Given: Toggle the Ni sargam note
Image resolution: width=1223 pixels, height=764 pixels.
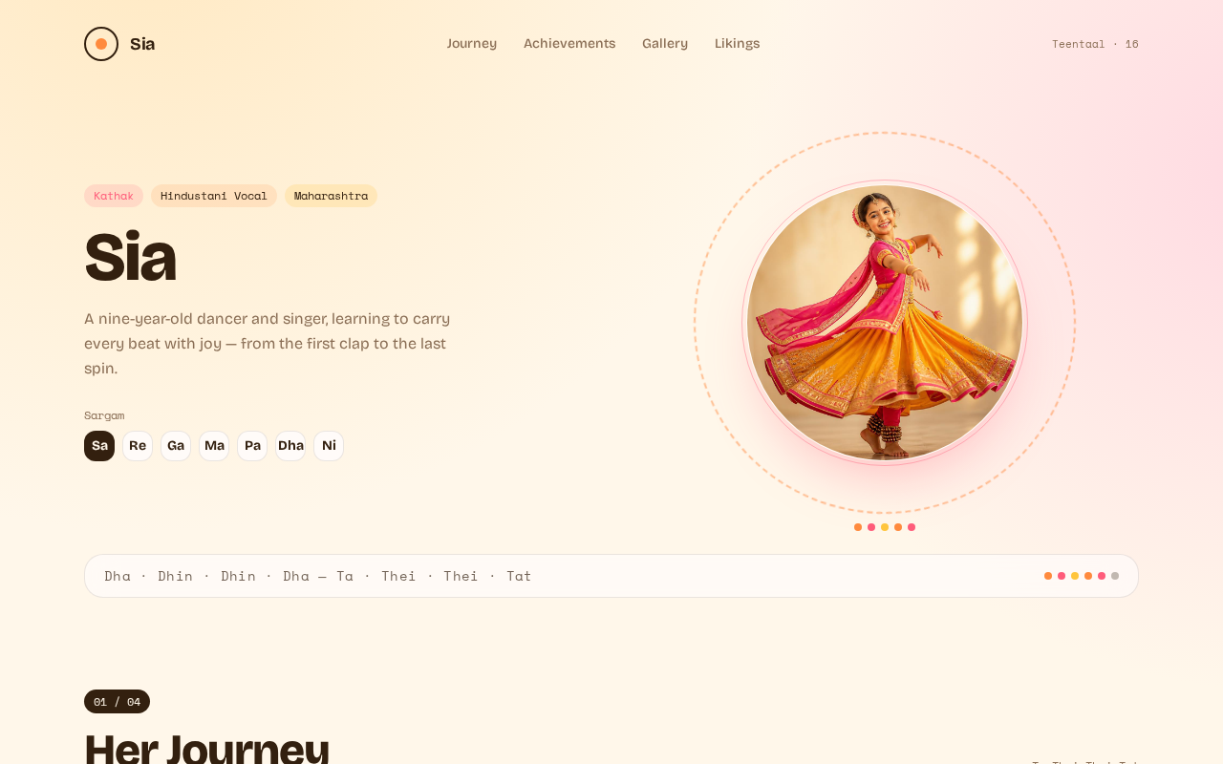Looking at the screenshot, I should click(329, 446).
